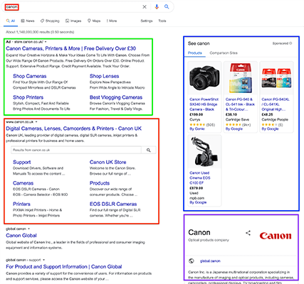This screenshot has width=304, height=284.
Task: Open the Canon PG-540 & CL-541 Ink link
Action: pyautogui.click(x=240, y=104)
